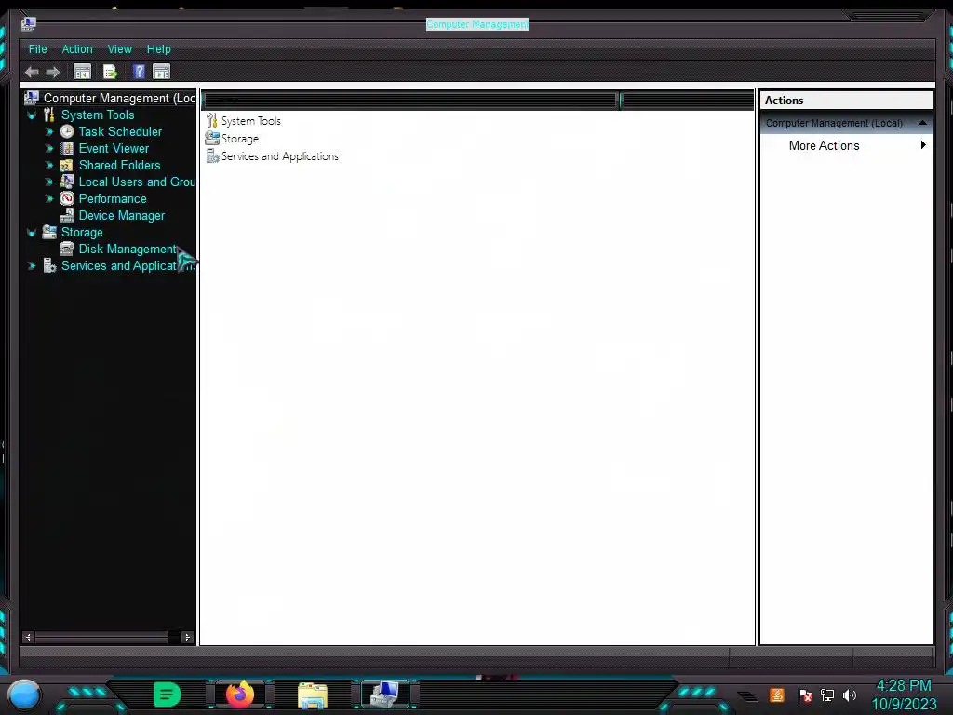953x715 pixels.
Task: Select Device Manager in the tree
Action: point(122,215)
